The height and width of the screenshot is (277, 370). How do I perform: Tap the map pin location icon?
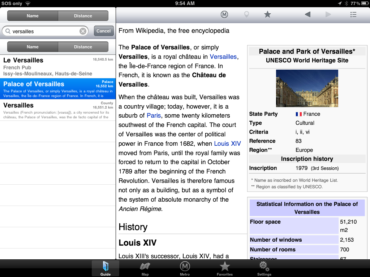[x=246, y=14]
